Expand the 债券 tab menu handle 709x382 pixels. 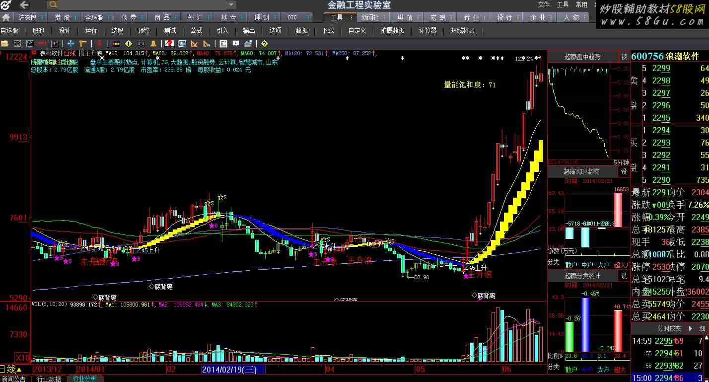tap(142, 17)
